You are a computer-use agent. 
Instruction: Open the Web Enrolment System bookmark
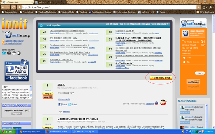pyautogui.click(x=100, y=12)
